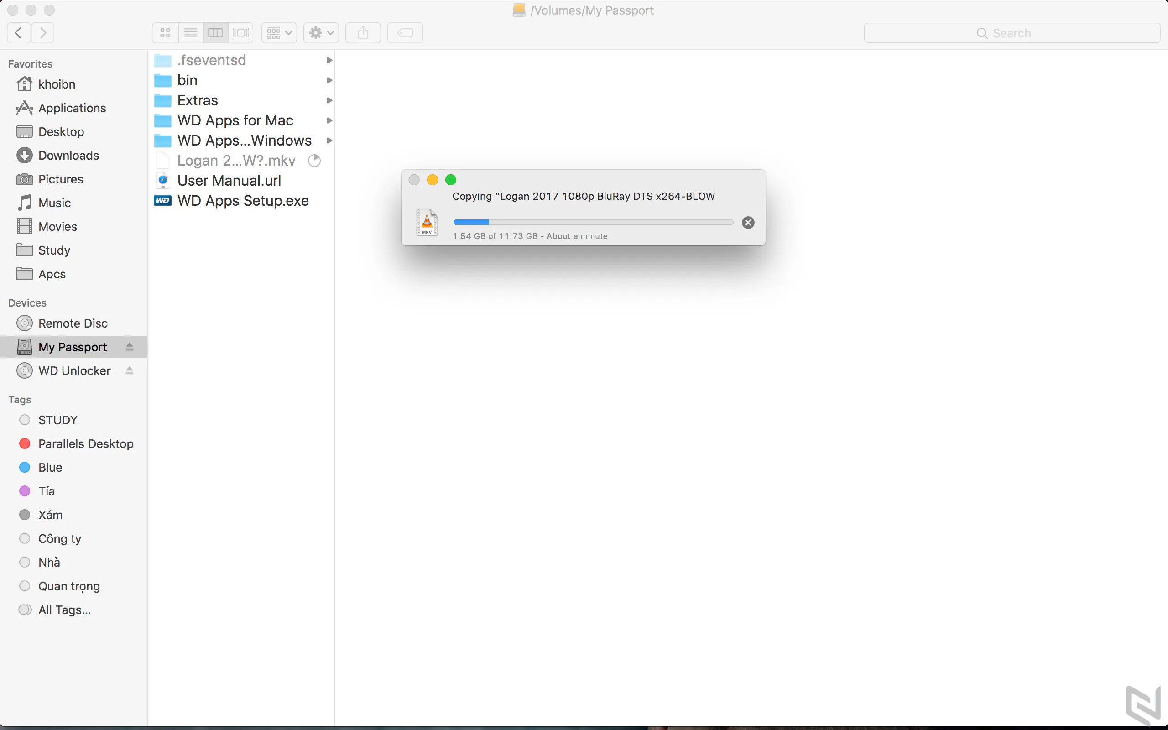This screenshot has width=1168, height=730.
Task: Click the MKV file icon in copy dialog
Action: coord(427,222)
